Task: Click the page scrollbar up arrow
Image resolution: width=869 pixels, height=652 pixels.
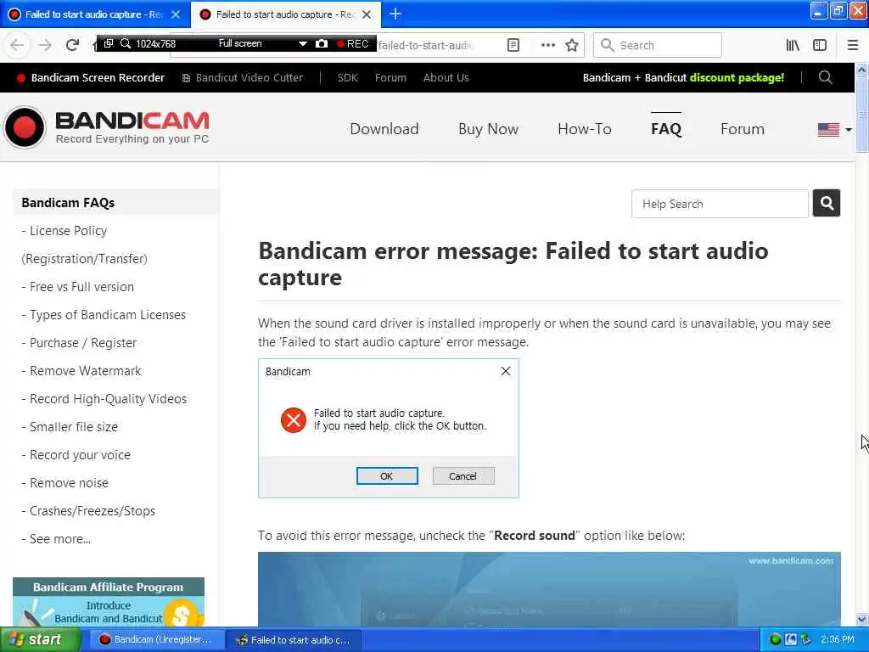Action: pyautogui.click(x=862, y=70)
